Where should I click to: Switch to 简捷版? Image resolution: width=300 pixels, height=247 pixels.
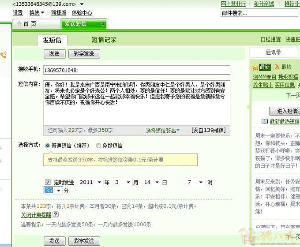[x=59, y=13]
